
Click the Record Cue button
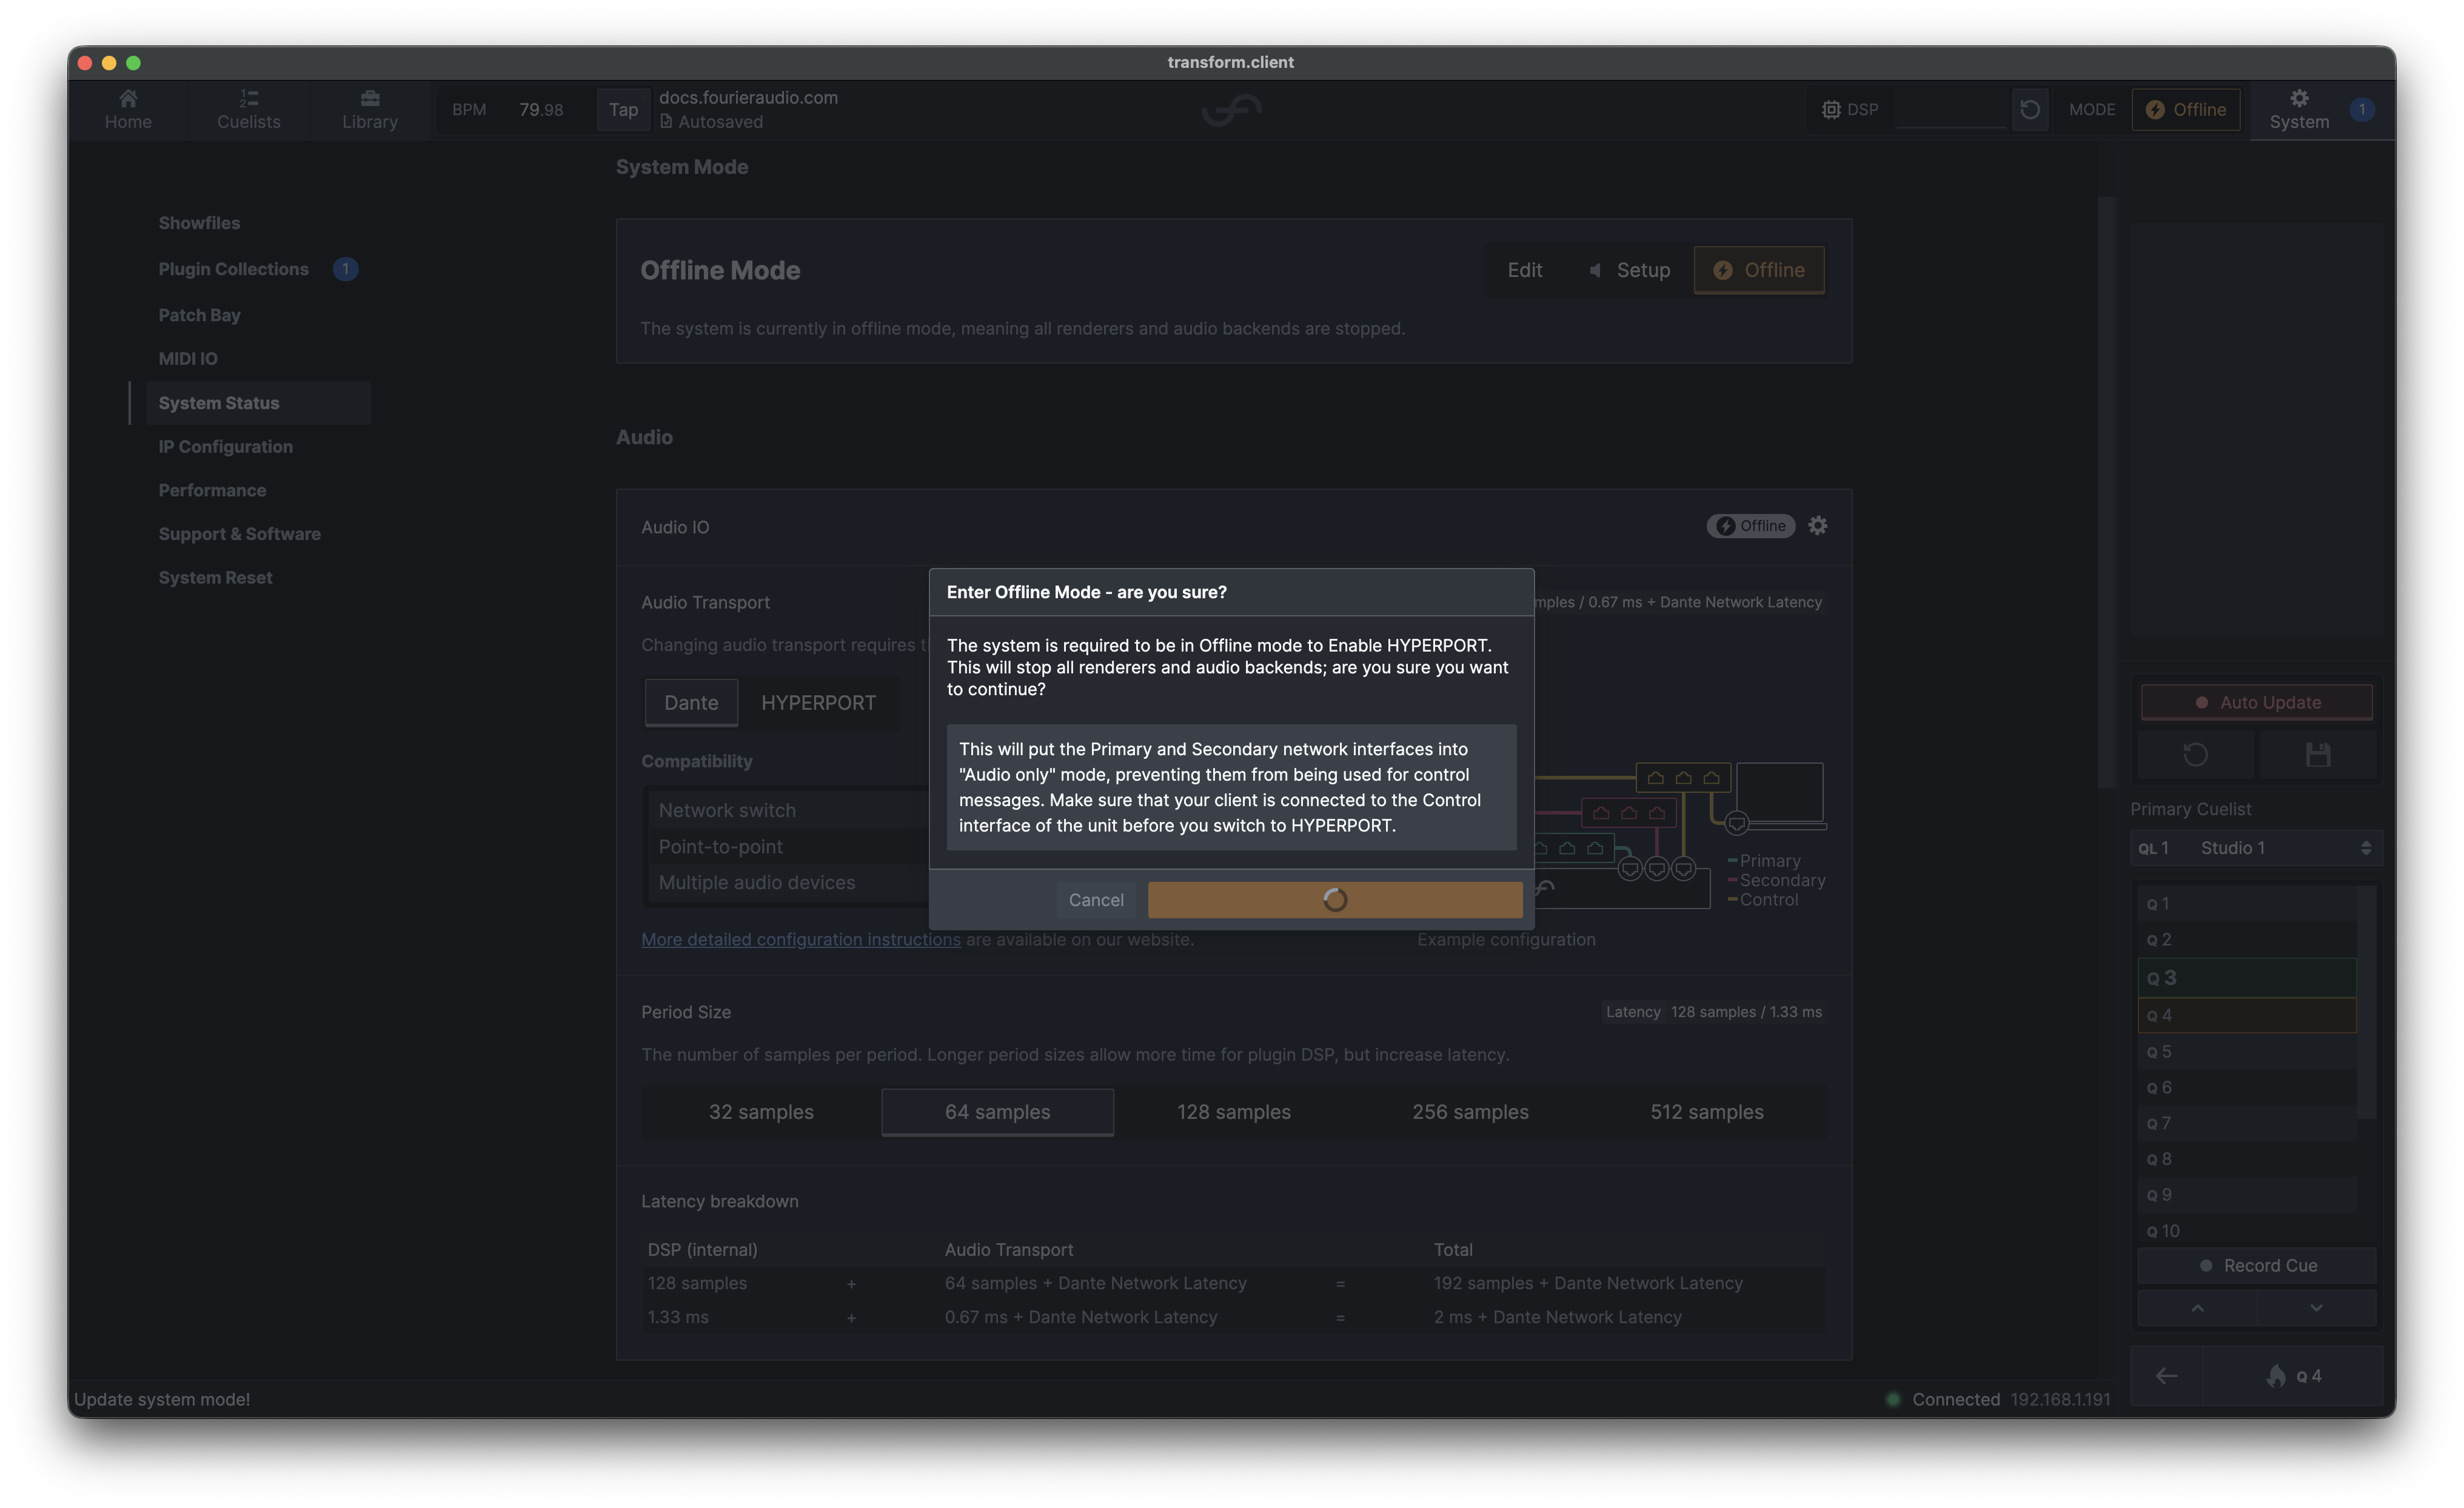tap(2256, 1265)
